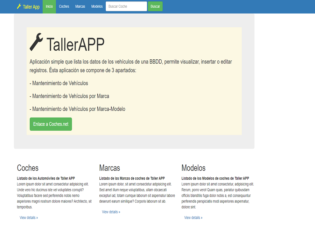Open the Coches navigation item

(64, 7)
